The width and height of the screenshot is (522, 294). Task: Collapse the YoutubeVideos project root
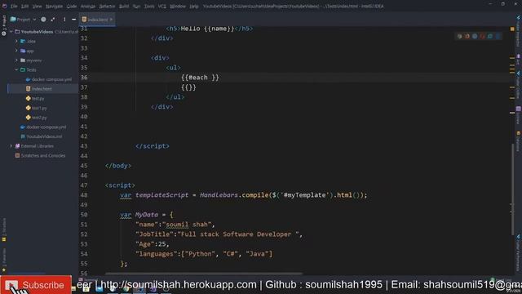click(11, 32)
